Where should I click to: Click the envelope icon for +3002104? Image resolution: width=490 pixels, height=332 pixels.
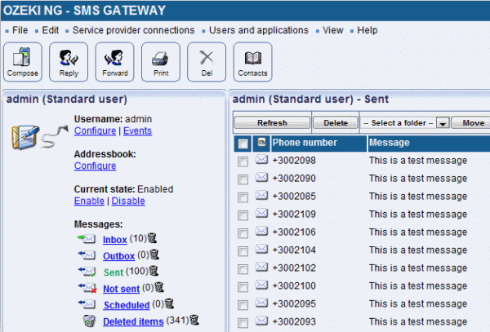(x=261, y=250)
